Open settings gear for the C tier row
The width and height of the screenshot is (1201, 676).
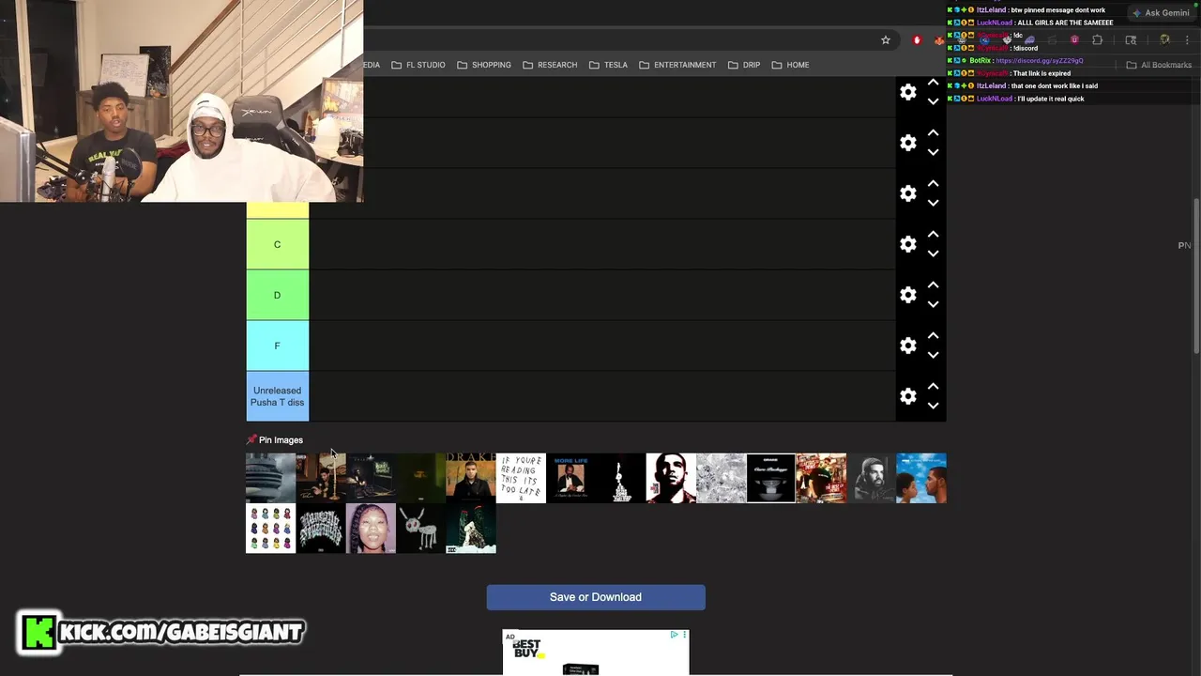pyautogui.click(x=907, y=244)
